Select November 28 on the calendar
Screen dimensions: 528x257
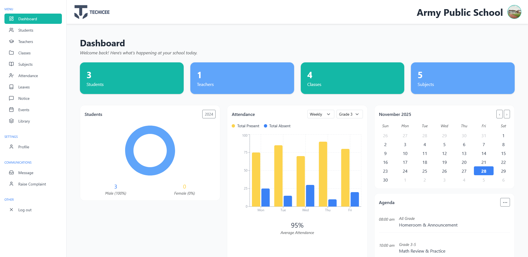484,171
